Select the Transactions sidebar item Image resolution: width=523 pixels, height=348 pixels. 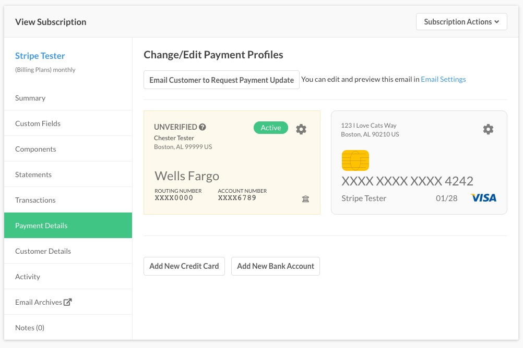coord(35,200)
